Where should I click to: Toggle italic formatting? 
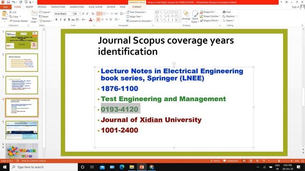61,19
